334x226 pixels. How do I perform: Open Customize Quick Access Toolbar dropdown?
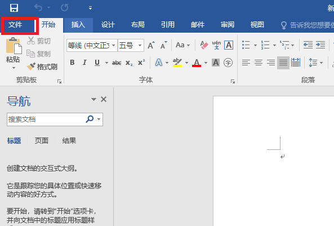tap(90, 8)
